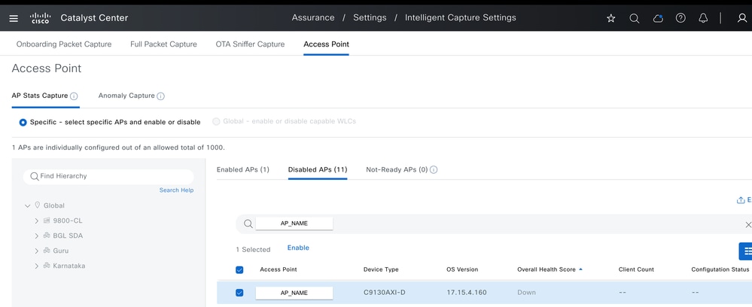Open the cloud status icon
This screenshot has height=307, width=752.
[657, 18]
